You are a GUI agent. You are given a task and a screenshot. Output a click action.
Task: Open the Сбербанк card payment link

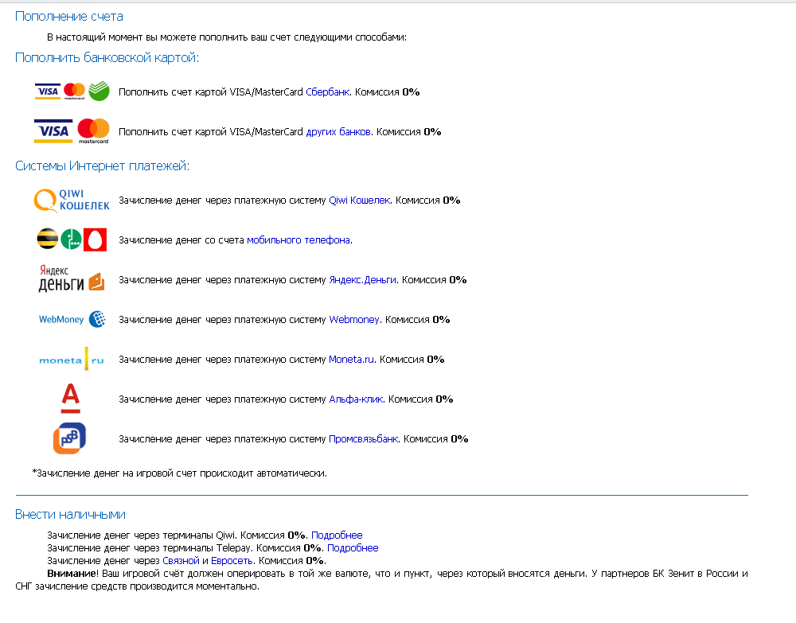coord(327,92)
